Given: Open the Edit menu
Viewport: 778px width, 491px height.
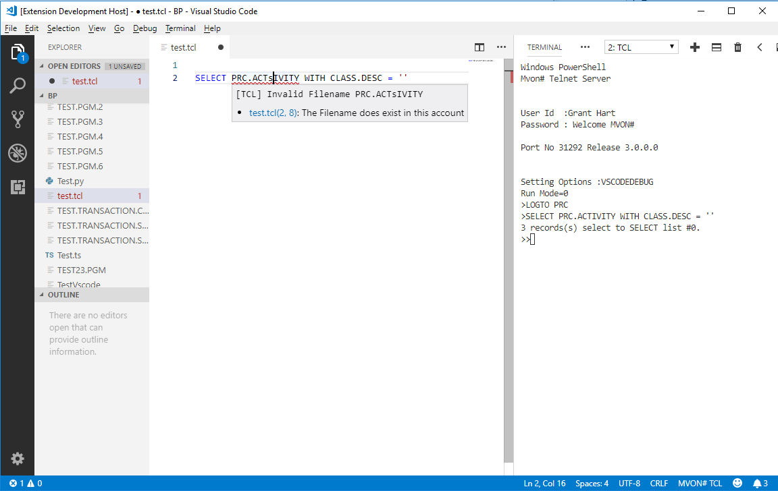Looking at the screenshot, I should [32, 28].
